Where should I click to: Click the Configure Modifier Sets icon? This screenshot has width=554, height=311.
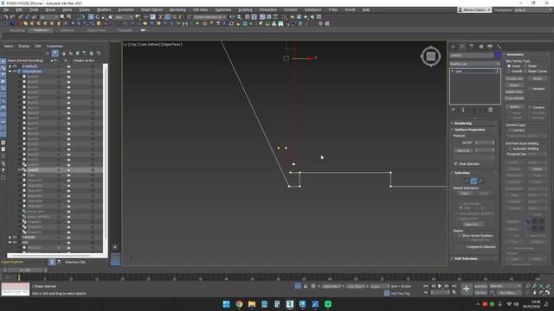point(491,110)
